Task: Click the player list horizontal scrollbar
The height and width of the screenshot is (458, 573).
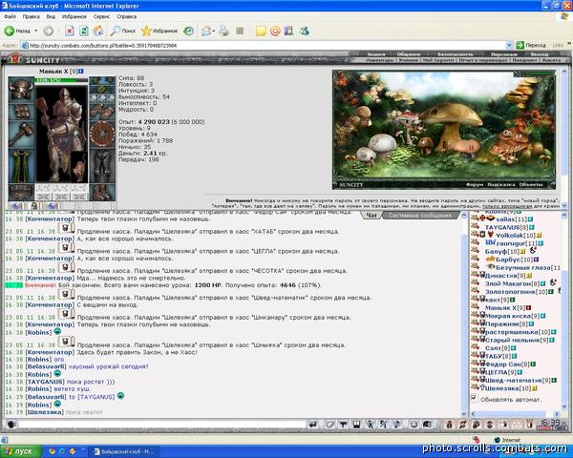Action: 516,414
